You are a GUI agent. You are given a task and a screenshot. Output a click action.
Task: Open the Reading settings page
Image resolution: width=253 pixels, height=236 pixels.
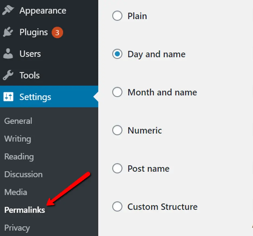pyautogui.click(x=19, y=157)
